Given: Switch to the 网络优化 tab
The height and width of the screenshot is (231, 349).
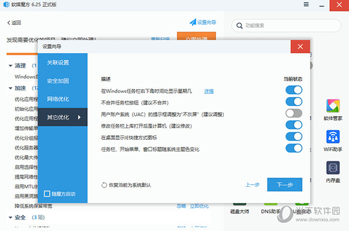Looking at the screenshot, I should point(63,99).
